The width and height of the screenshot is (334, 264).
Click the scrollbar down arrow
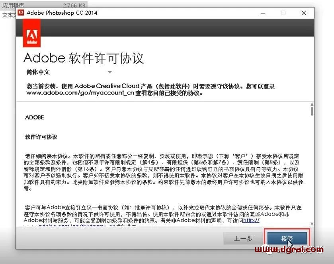312,224
